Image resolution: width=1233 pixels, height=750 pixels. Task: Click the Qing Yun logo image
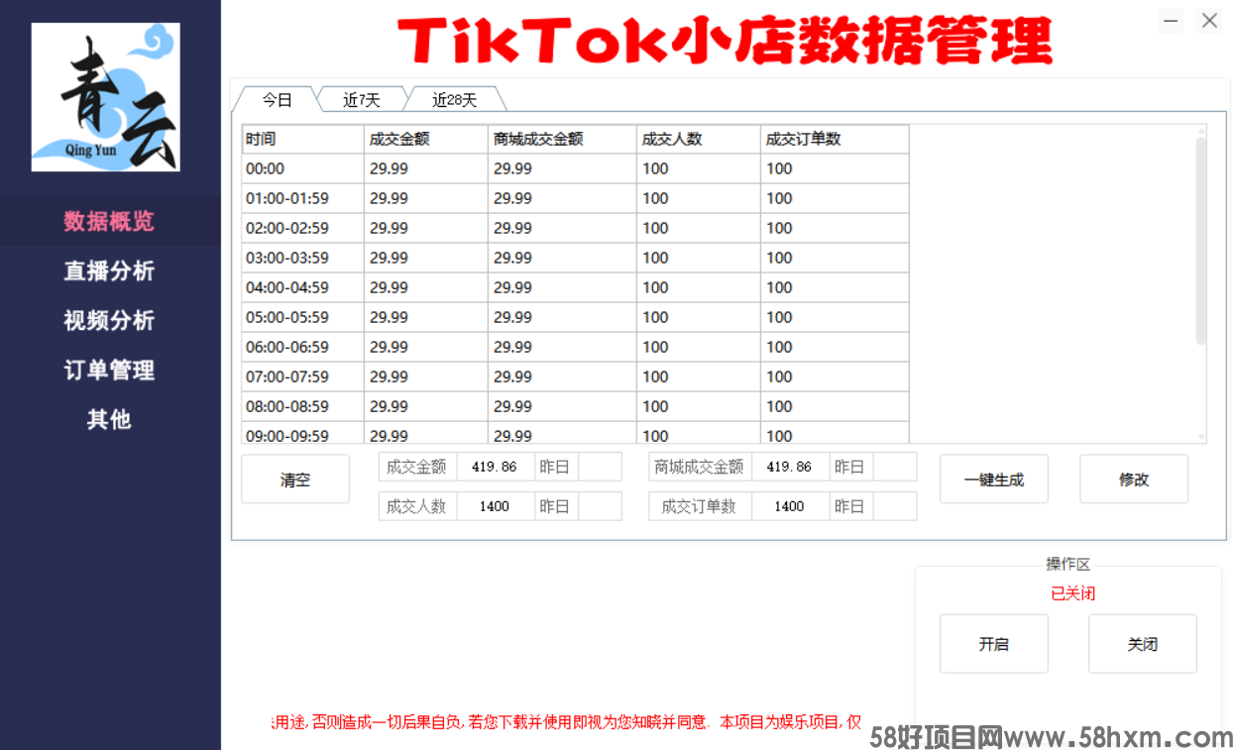(106, 97)
